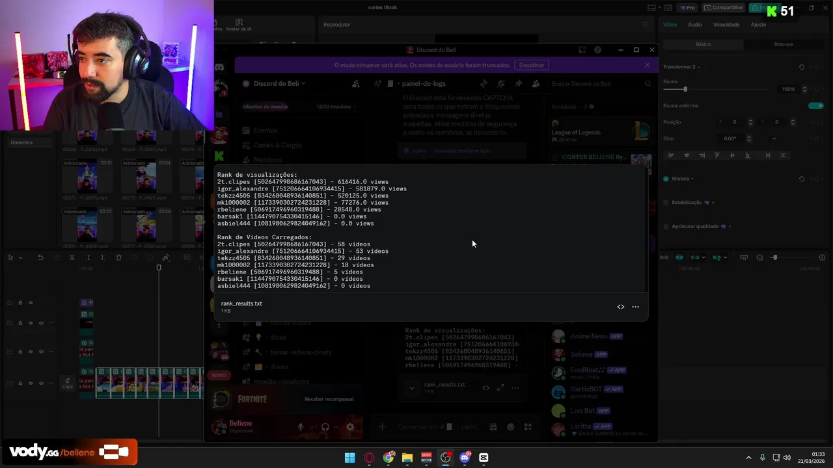This screenshot has width=833, height=468.
Task: Expand the Discord do Beli server dropdown
Action: pyautogui.click(x=279, y=83)
